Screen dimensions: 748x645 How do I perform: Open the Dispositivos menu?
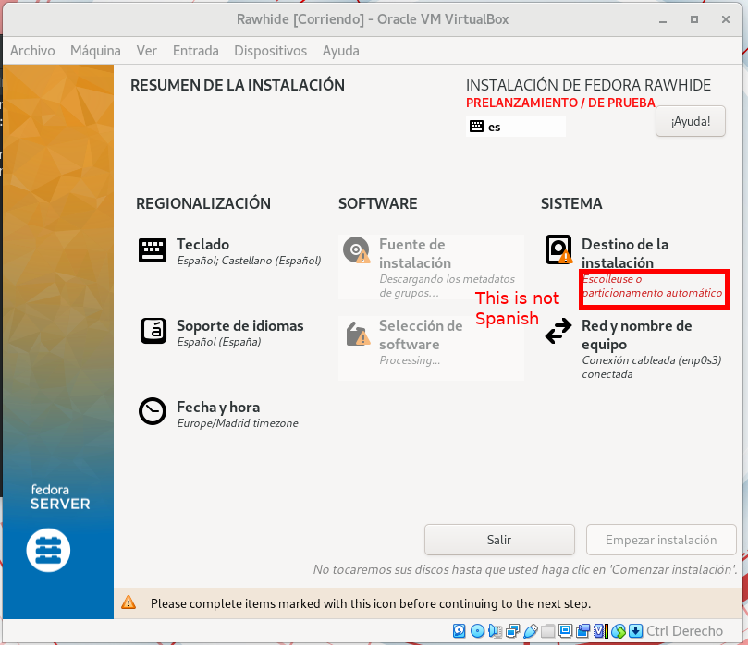(x=271, y=51)
